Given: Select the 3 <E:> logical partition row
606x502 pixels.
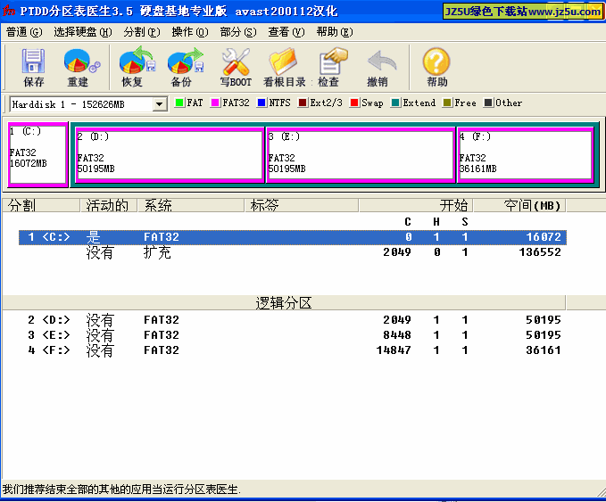Looking at the screenshot, I should click(293, 335).
